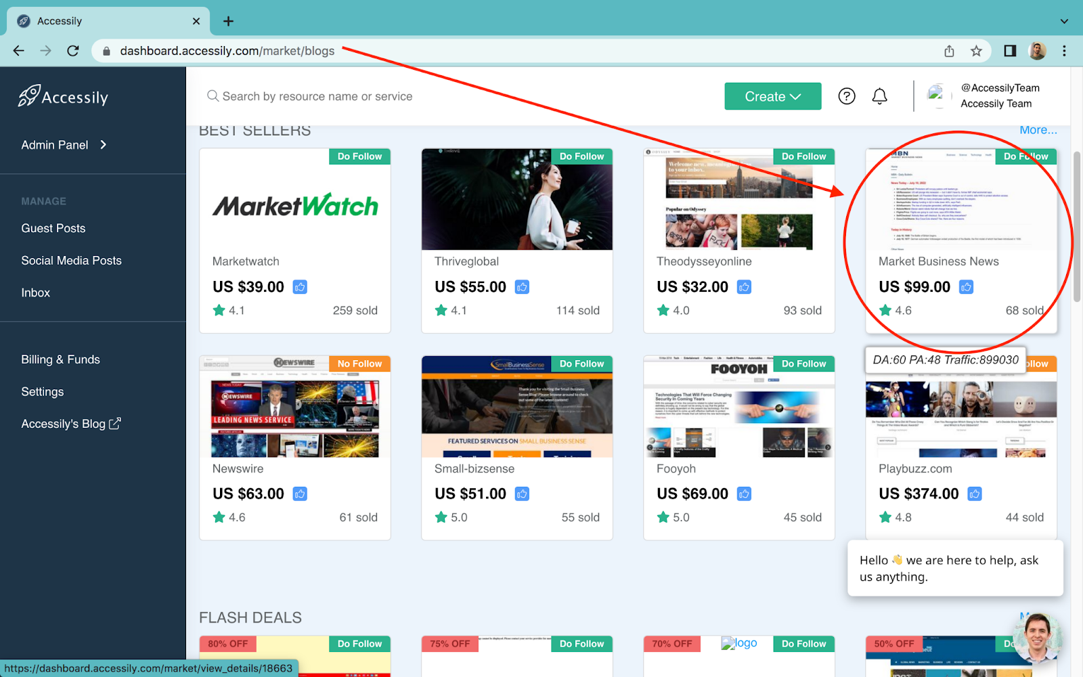Click the thumbs-up icon beside Playbuzz.com price
This screenshot has width=1083, height=677.
pyautogui.click(x=975, y=494)
